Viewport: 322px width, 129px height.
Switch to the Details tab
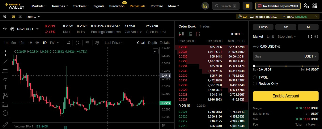[165, 43]
